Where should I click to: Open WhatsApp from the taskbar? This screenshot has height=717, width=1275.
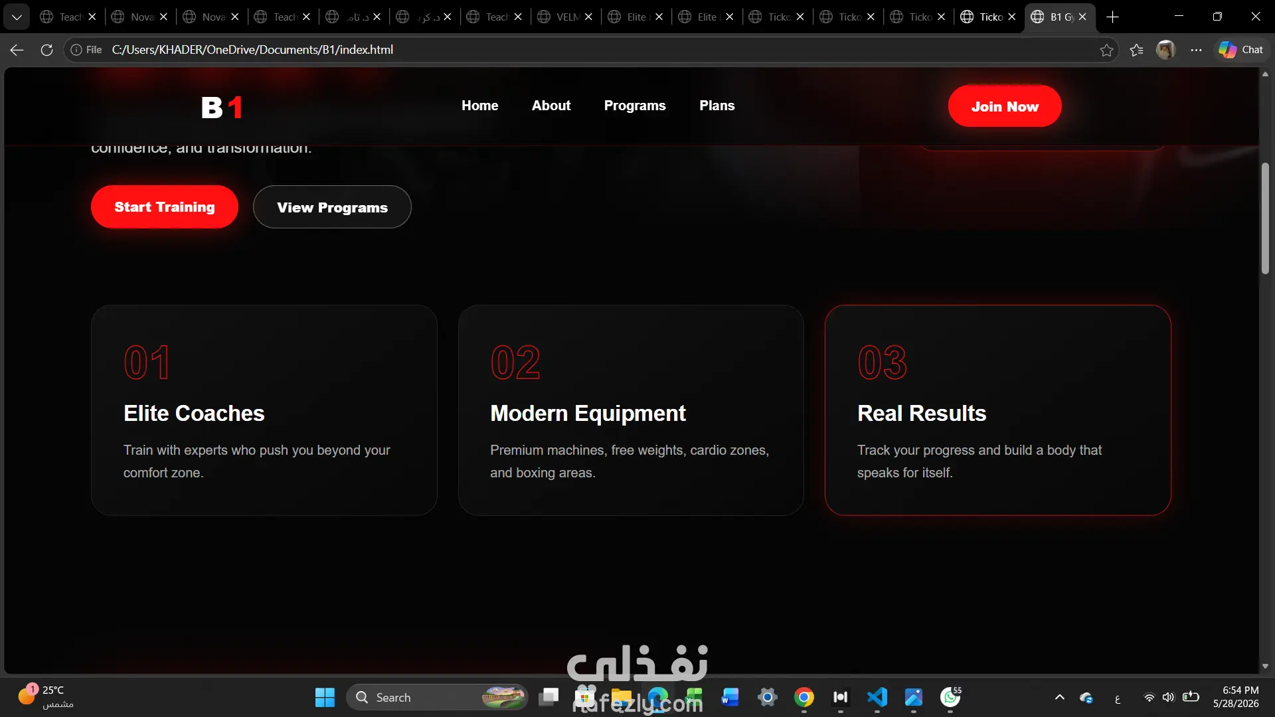[950, 697]
